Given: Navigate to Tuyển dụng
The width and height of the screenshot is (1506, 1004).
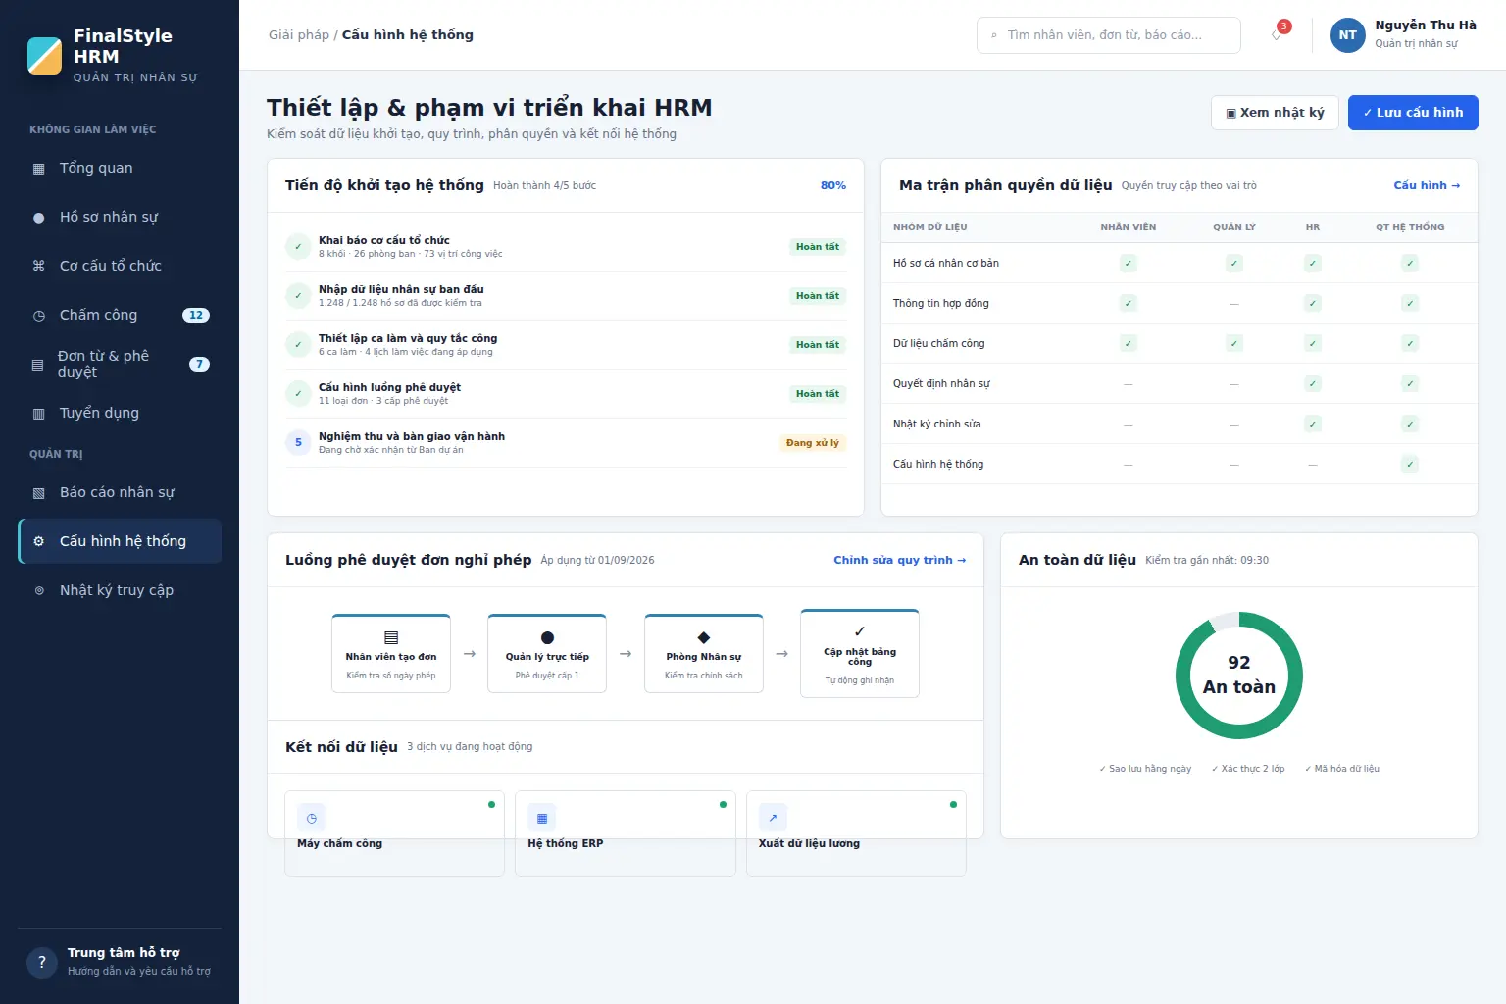Looking at the screenshot, I should tap(120, 413).
